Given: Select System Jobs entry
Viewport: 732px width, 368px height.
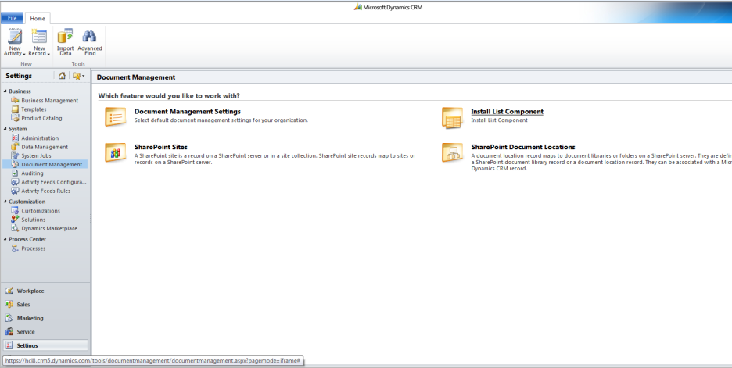Looking at the screenshot, I should 36,155.
